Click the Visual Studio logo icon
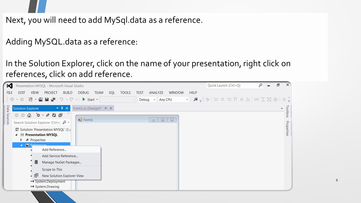361x203 pixels. pyautogui.click(x=10, y=86)
